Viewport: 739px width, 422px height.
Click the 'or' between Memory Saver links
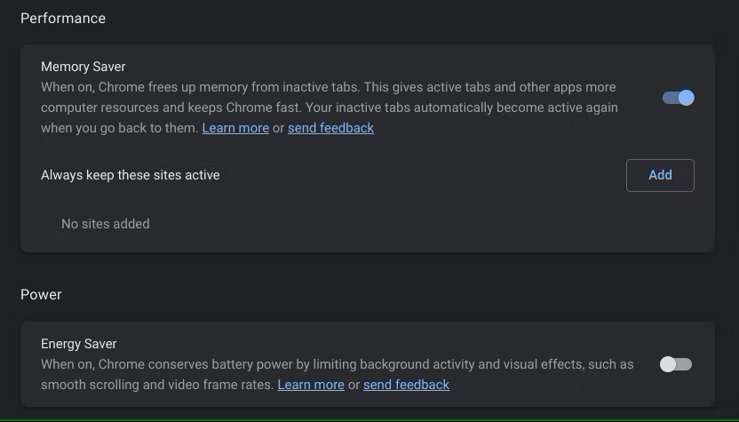point(279,128)
